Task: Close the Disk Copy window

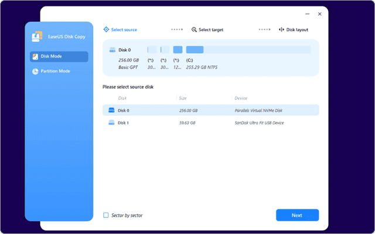Action: 319,14
